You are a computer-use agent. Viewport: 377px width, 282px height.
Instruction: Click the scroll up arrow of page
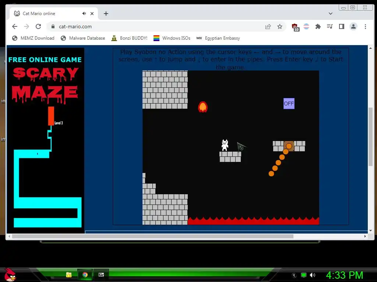370,48
